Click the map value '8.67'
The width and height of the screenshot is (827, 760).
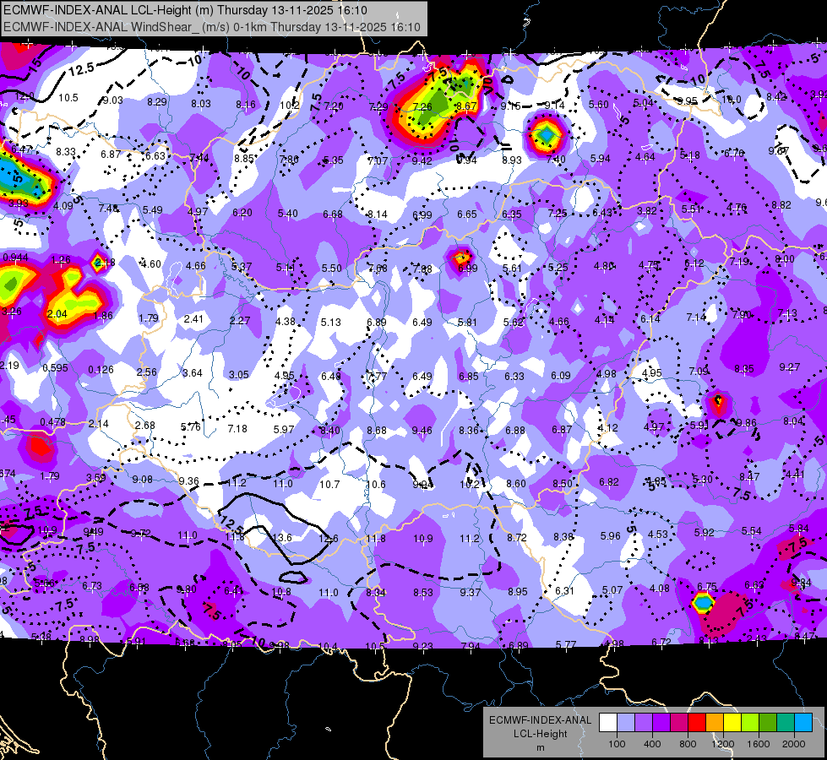467,106
